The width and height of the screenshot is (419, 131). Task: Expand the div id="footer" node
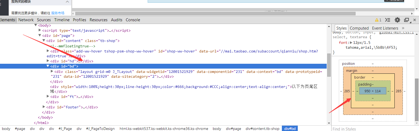(x=44, y=107)
